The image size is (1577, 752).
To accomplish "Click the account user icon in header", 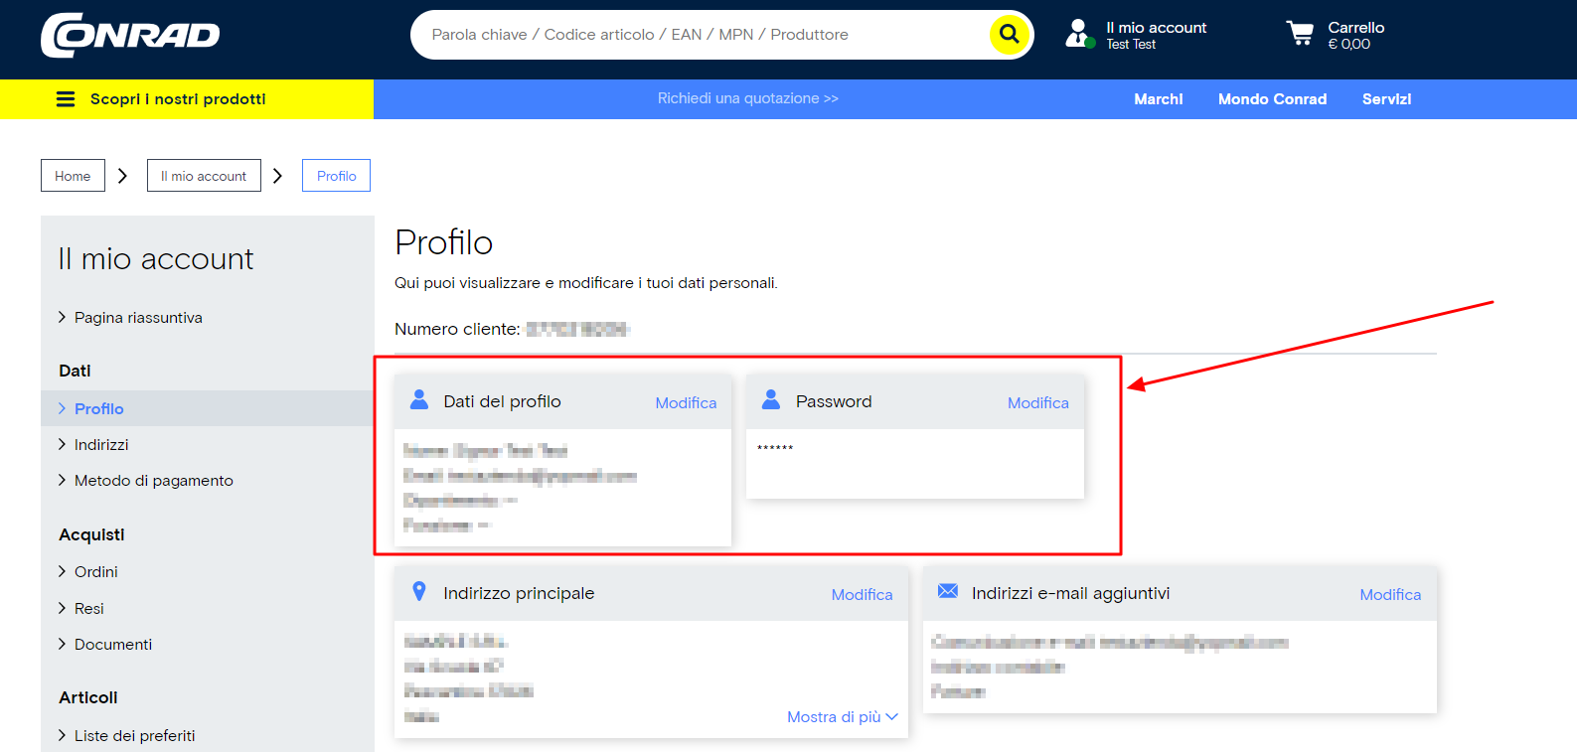I will click(x=1079, y=34).
